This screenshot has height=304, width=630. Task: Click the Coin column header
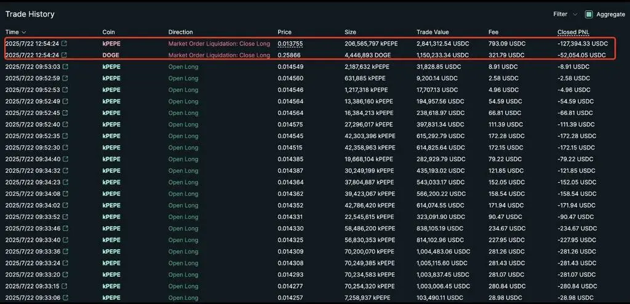(x=109, y=32)
